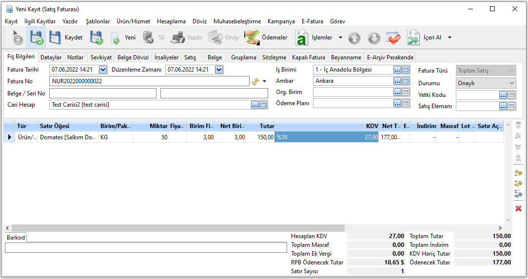This screenshot has width=528, height=279.
Task: Click the Onay approval icon
Action: coord(215,37)
